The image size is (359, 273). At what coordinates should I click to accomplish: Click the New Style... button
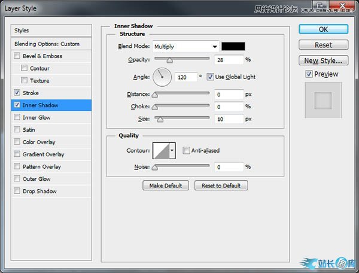coord(323,60)
